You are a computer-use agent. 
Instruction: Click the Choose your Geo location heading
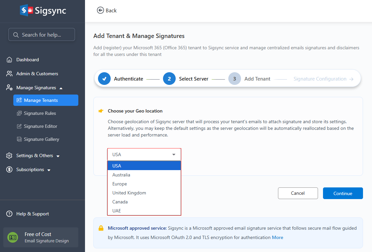135,111
